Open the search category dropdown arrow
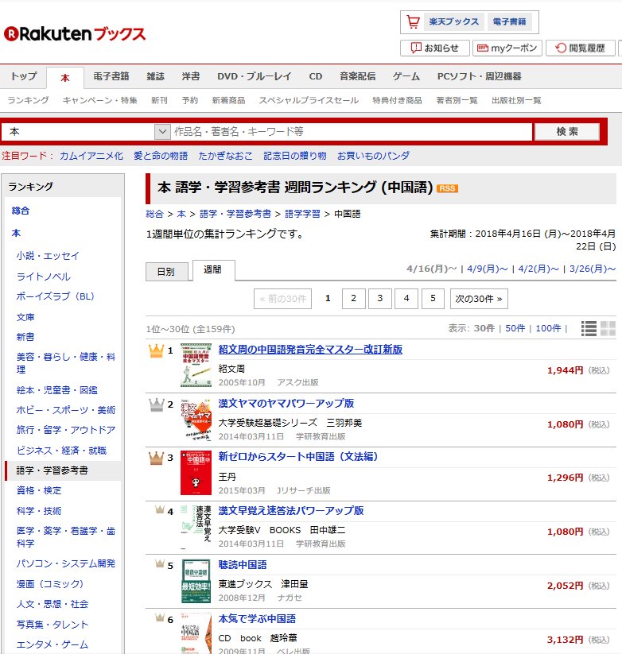Screen dimensions: 622x654 pos(162,132)
